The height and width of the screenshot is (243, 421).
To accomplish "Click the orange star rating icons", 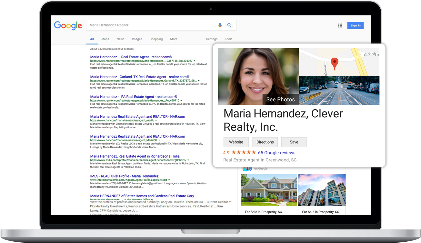I will coord(244,152).
